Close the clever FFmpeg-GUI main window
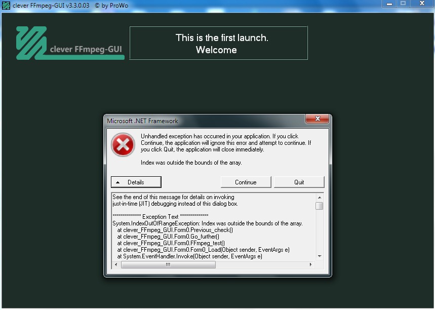 pyautogui.click(x=422, y=4)
